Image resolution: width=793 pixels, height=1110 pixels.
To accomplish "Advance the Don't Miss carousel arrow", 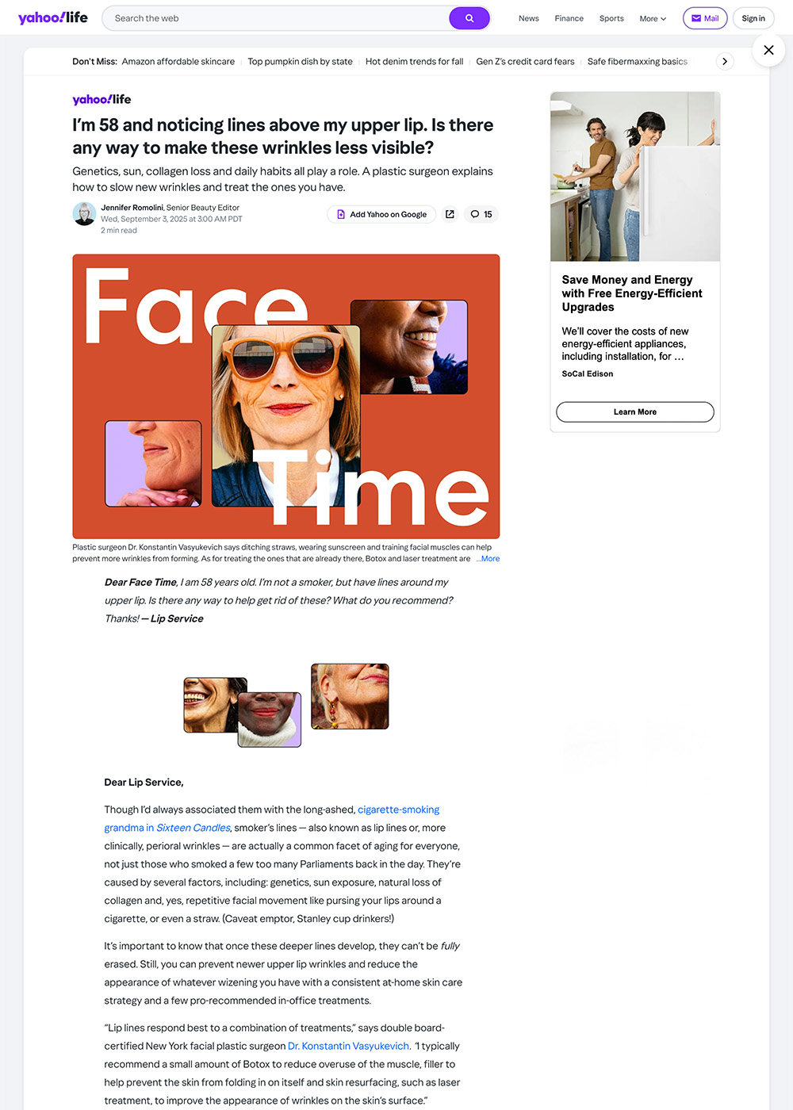I will tap(724, 61).
